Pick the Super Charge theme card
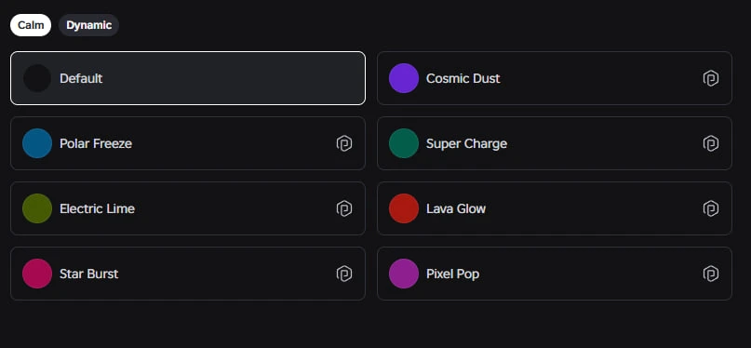The image size is (751, 348). coord(554,143)
